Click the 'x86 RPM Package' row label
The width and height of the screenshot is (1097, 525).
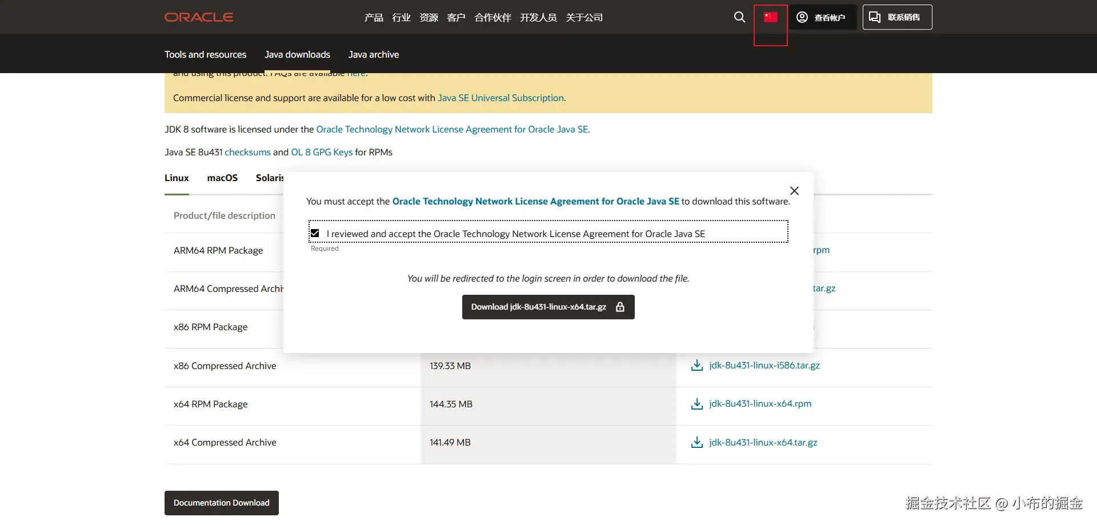pos(211,327)
